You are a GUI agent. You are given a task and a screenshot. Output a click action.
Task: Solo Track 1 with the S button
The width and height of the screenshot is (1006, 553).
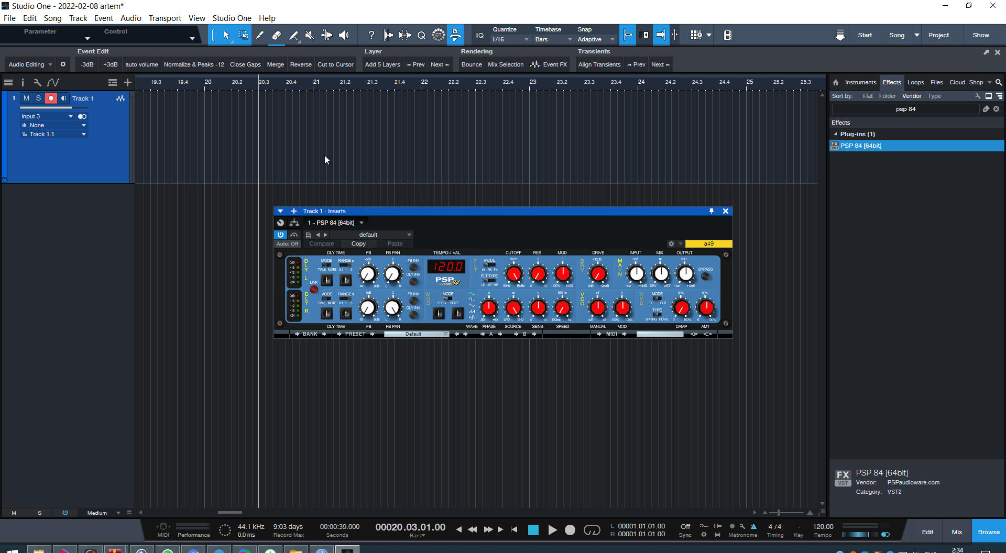pyautogui.click(x=38, y=98)
